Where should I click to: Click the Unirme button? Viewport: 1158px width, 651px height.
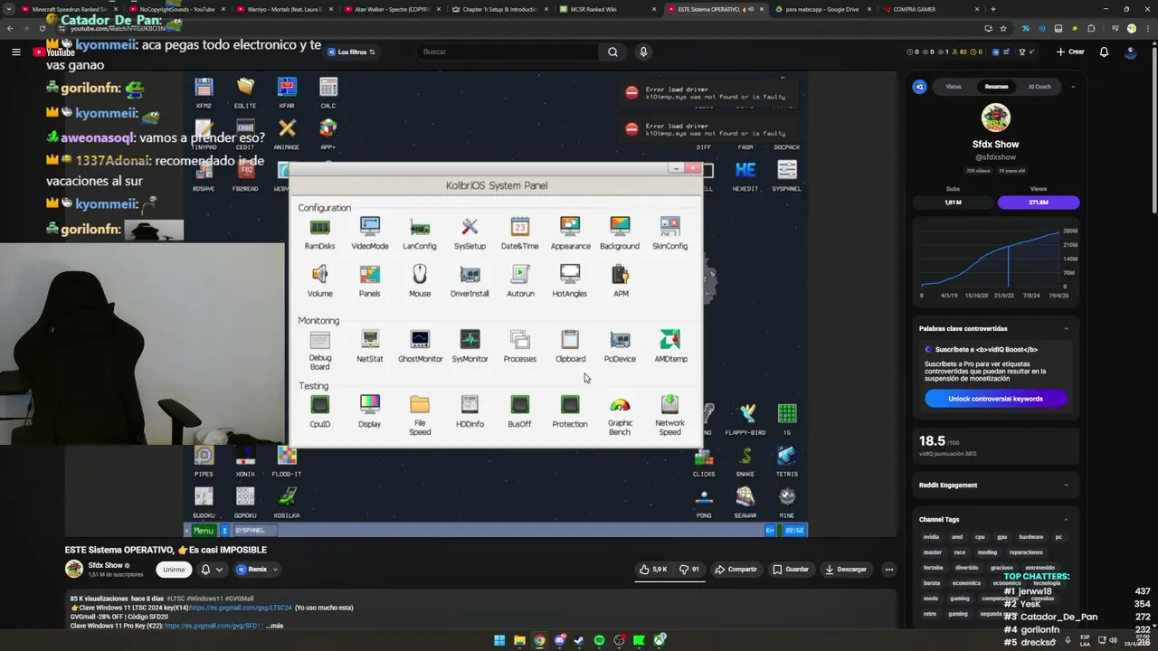174,570
